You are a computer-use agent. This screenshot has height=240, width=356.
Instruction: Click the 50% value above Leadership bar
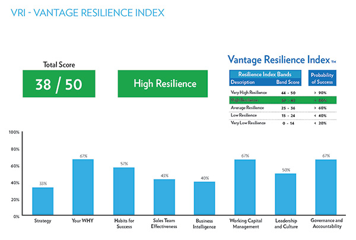286,170
